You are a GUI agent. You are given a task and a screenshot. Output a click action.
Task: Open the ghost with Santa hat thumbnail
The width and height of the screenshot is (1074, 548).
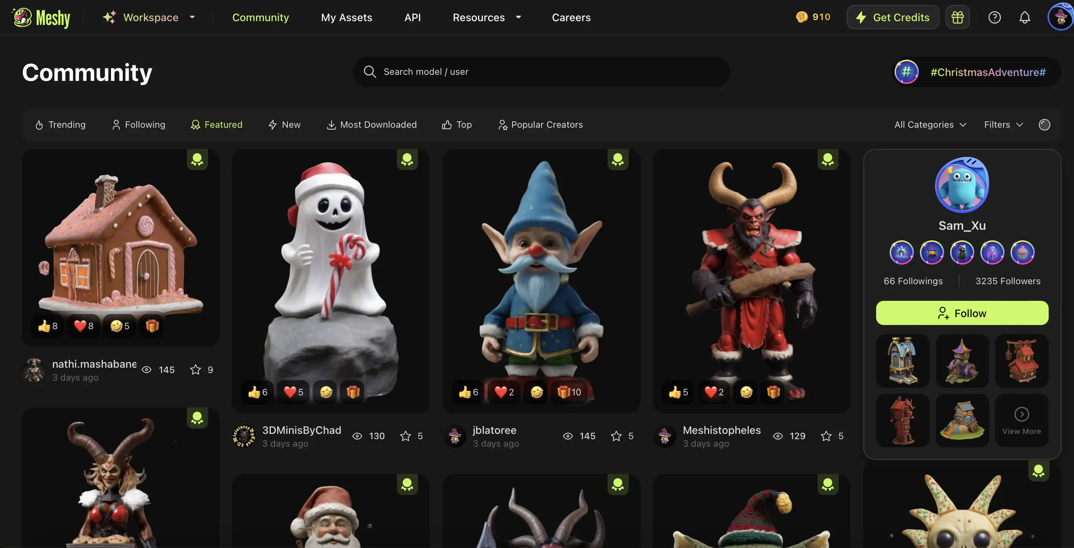(330, 281)
